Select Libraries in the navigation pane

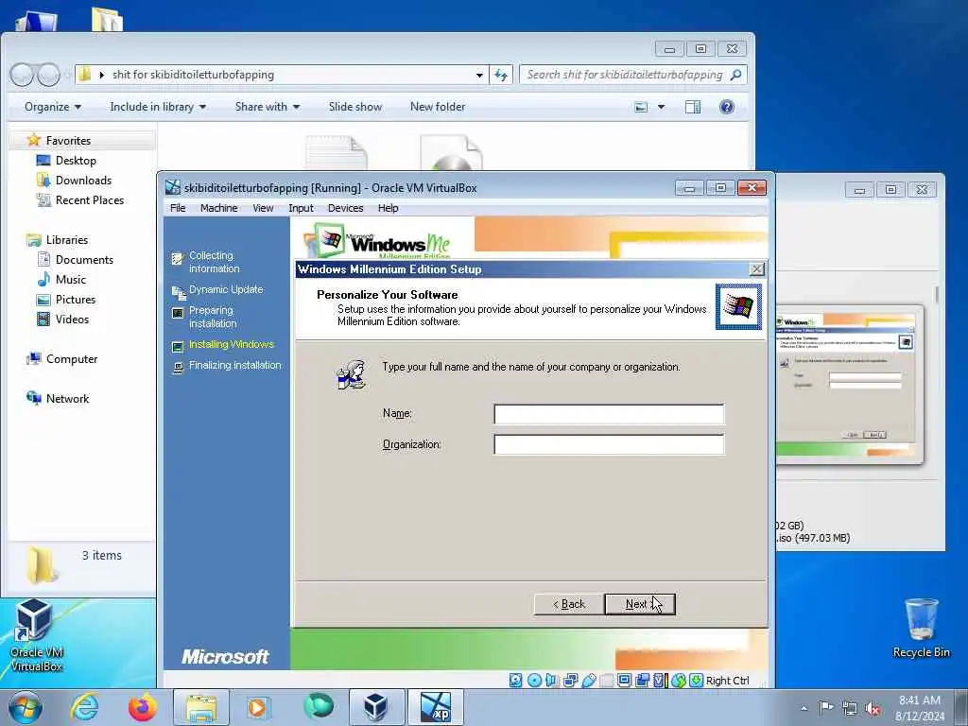pyautogui.click(x=67, y=239)
